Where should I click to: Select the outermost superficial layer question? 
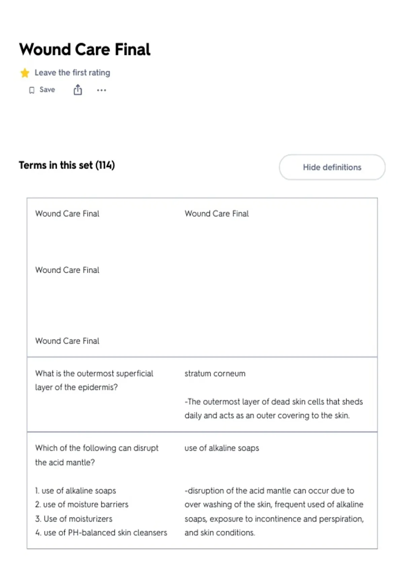[x=94, y=380]
